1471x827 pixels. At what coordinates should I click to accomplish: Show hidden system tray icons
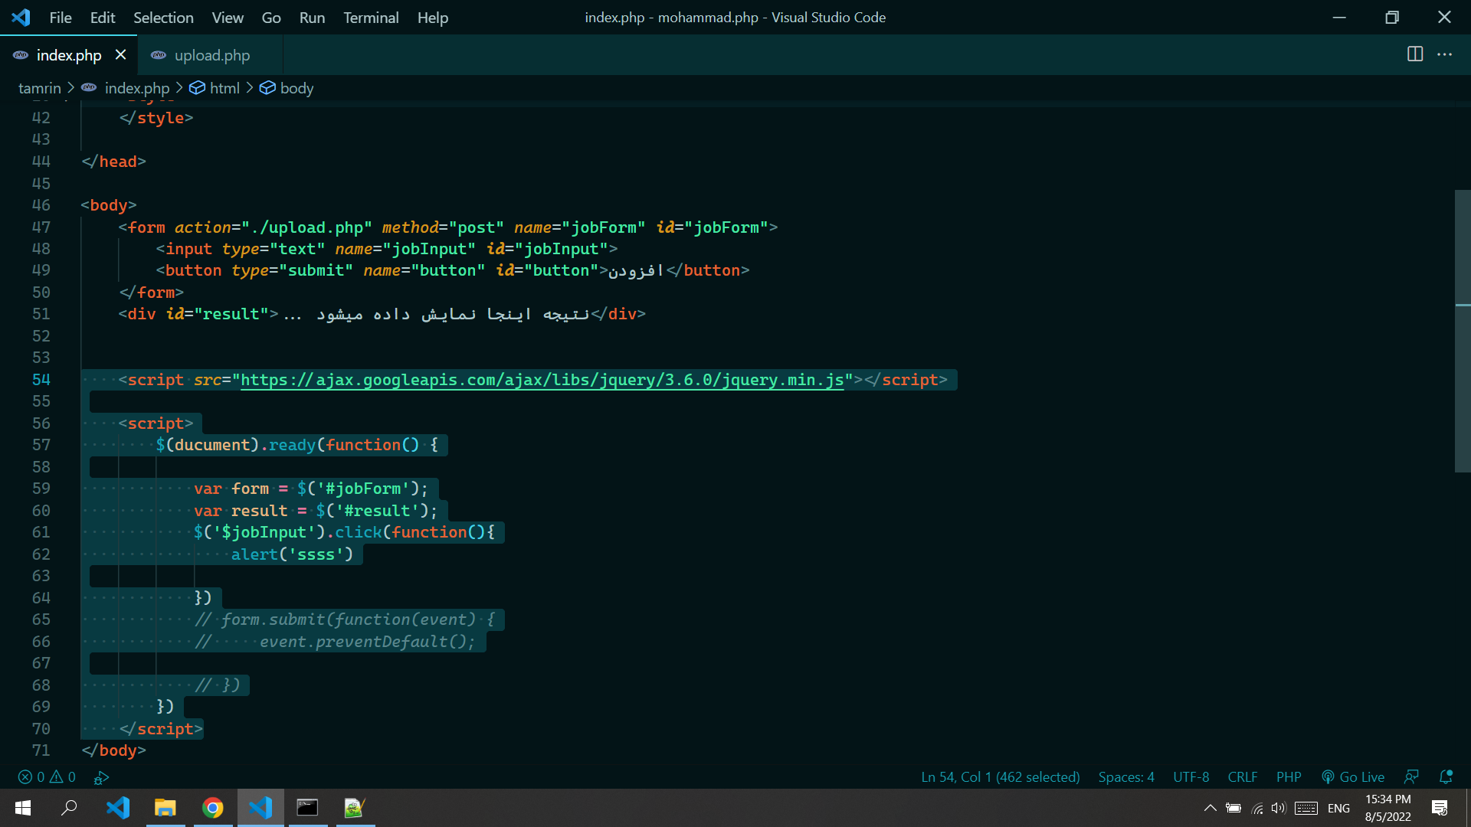pos(1211,808)
